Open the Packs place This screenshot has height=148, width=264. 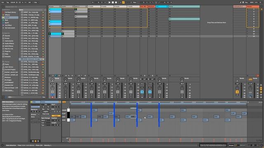coord(7,64)
